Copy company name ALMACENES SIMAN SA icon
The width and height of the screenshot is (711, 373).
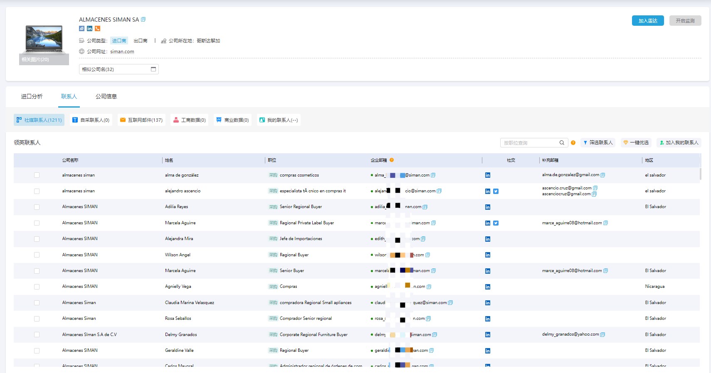coord(143,20)
